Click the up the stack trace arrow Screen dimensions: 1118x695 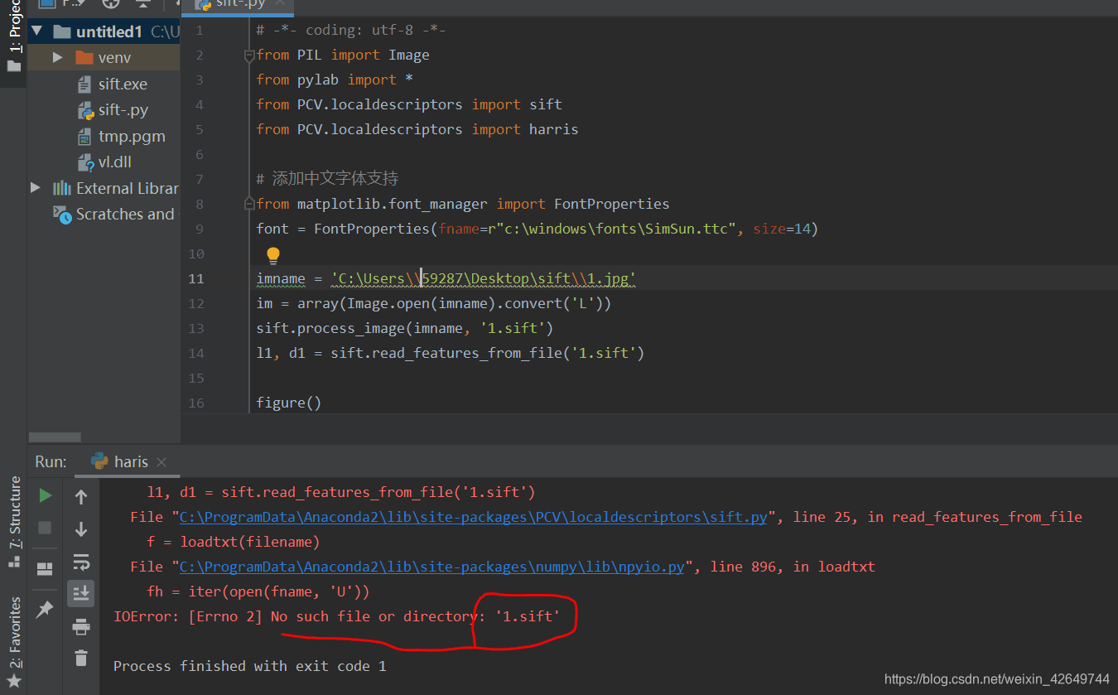81,497
